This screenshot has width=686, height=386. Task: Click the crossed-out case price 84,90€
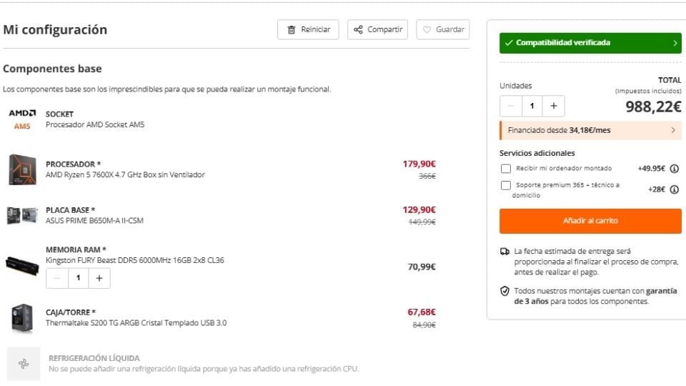pos(424,325)
